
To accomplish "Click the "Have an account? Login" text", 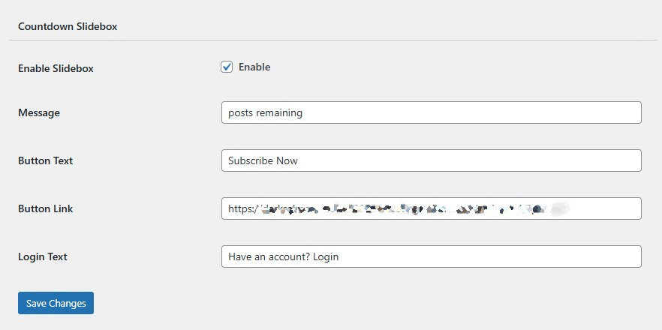I will click(x=283, y=257).
